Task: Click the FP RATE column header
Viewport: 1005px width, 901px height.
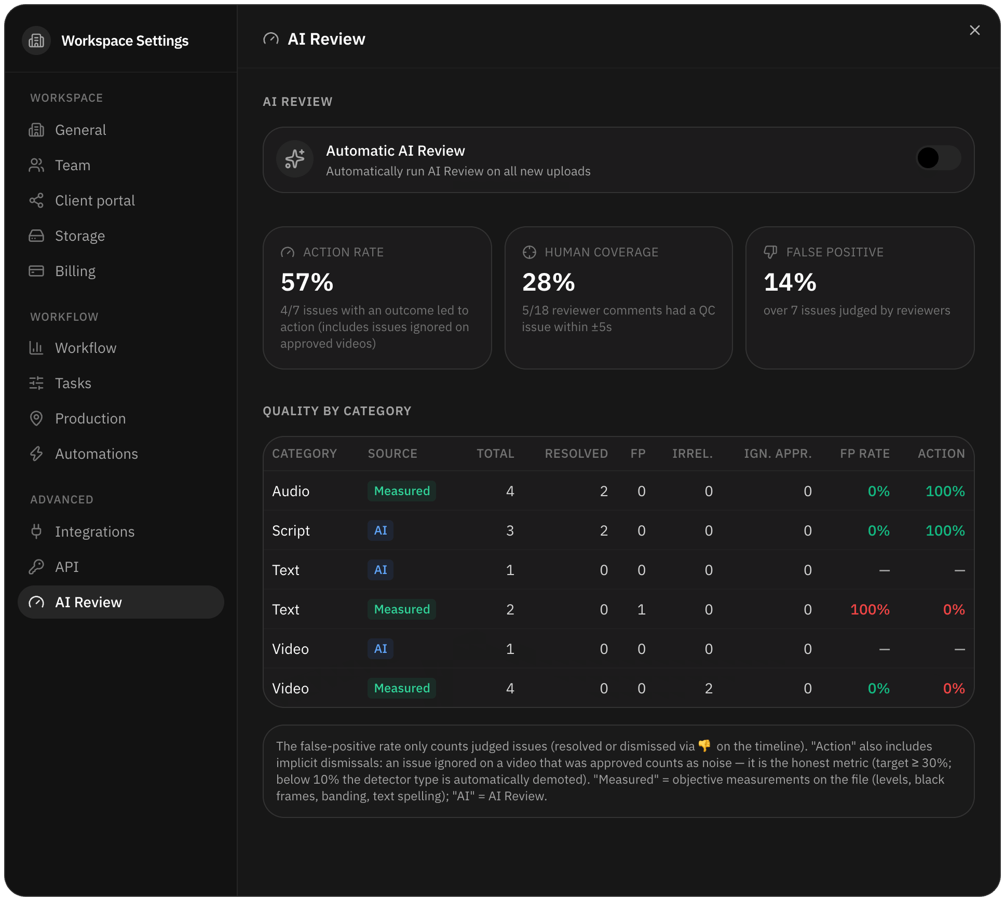Action: (865, 454)
